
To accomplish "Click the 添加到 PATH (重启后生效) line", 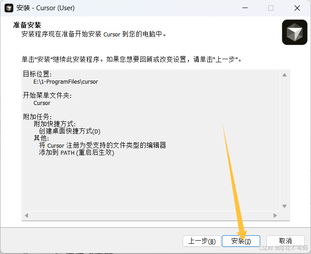I will click(76, 153).
